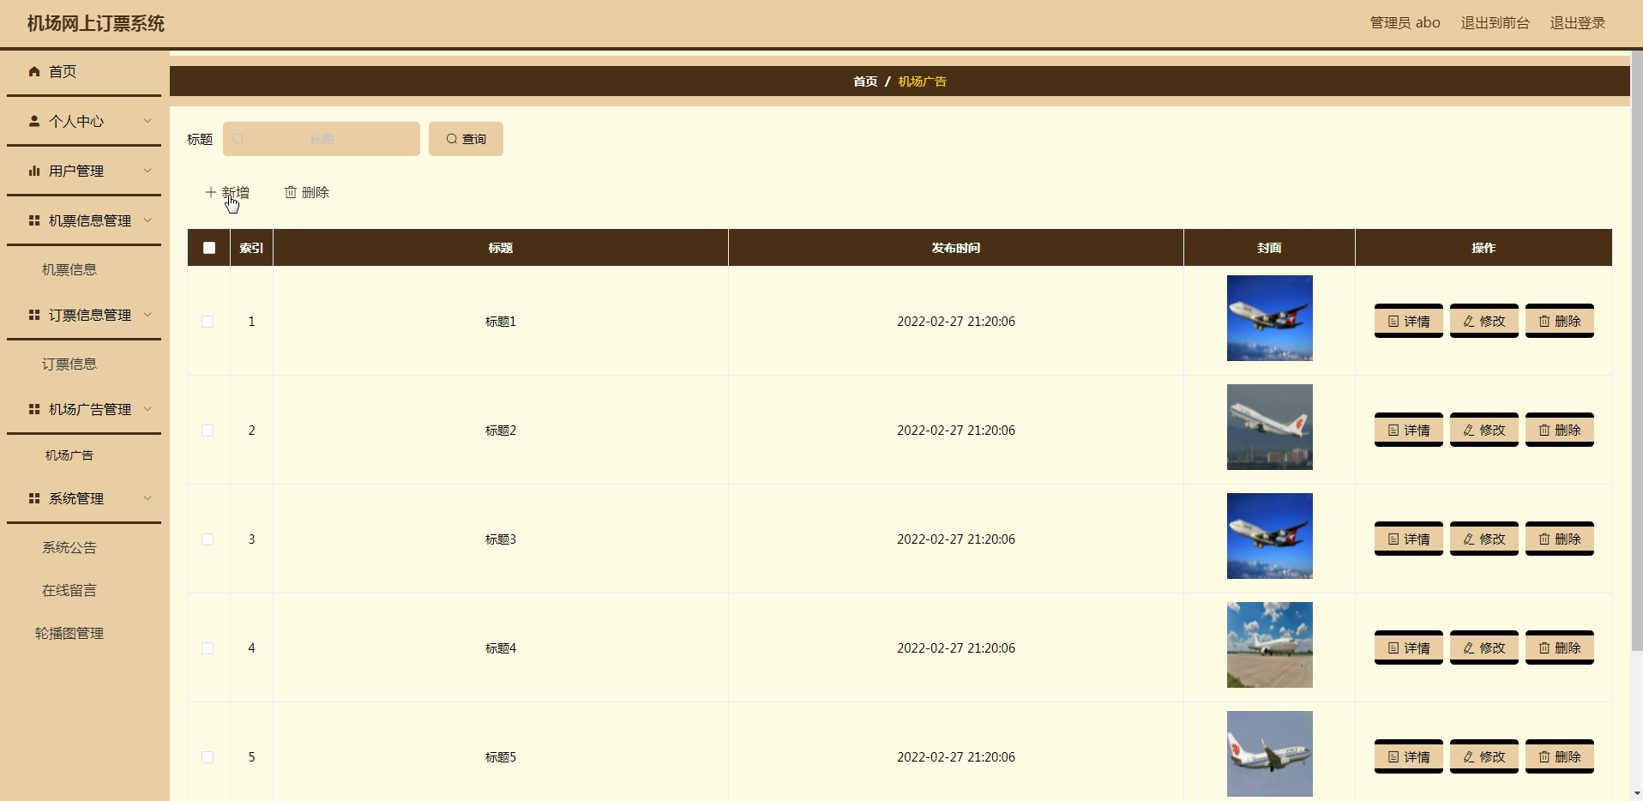Viewport: 1643px width, 801px height.
Task: Edit the 标题5 row with 修改
Action: coord(1484,756)
